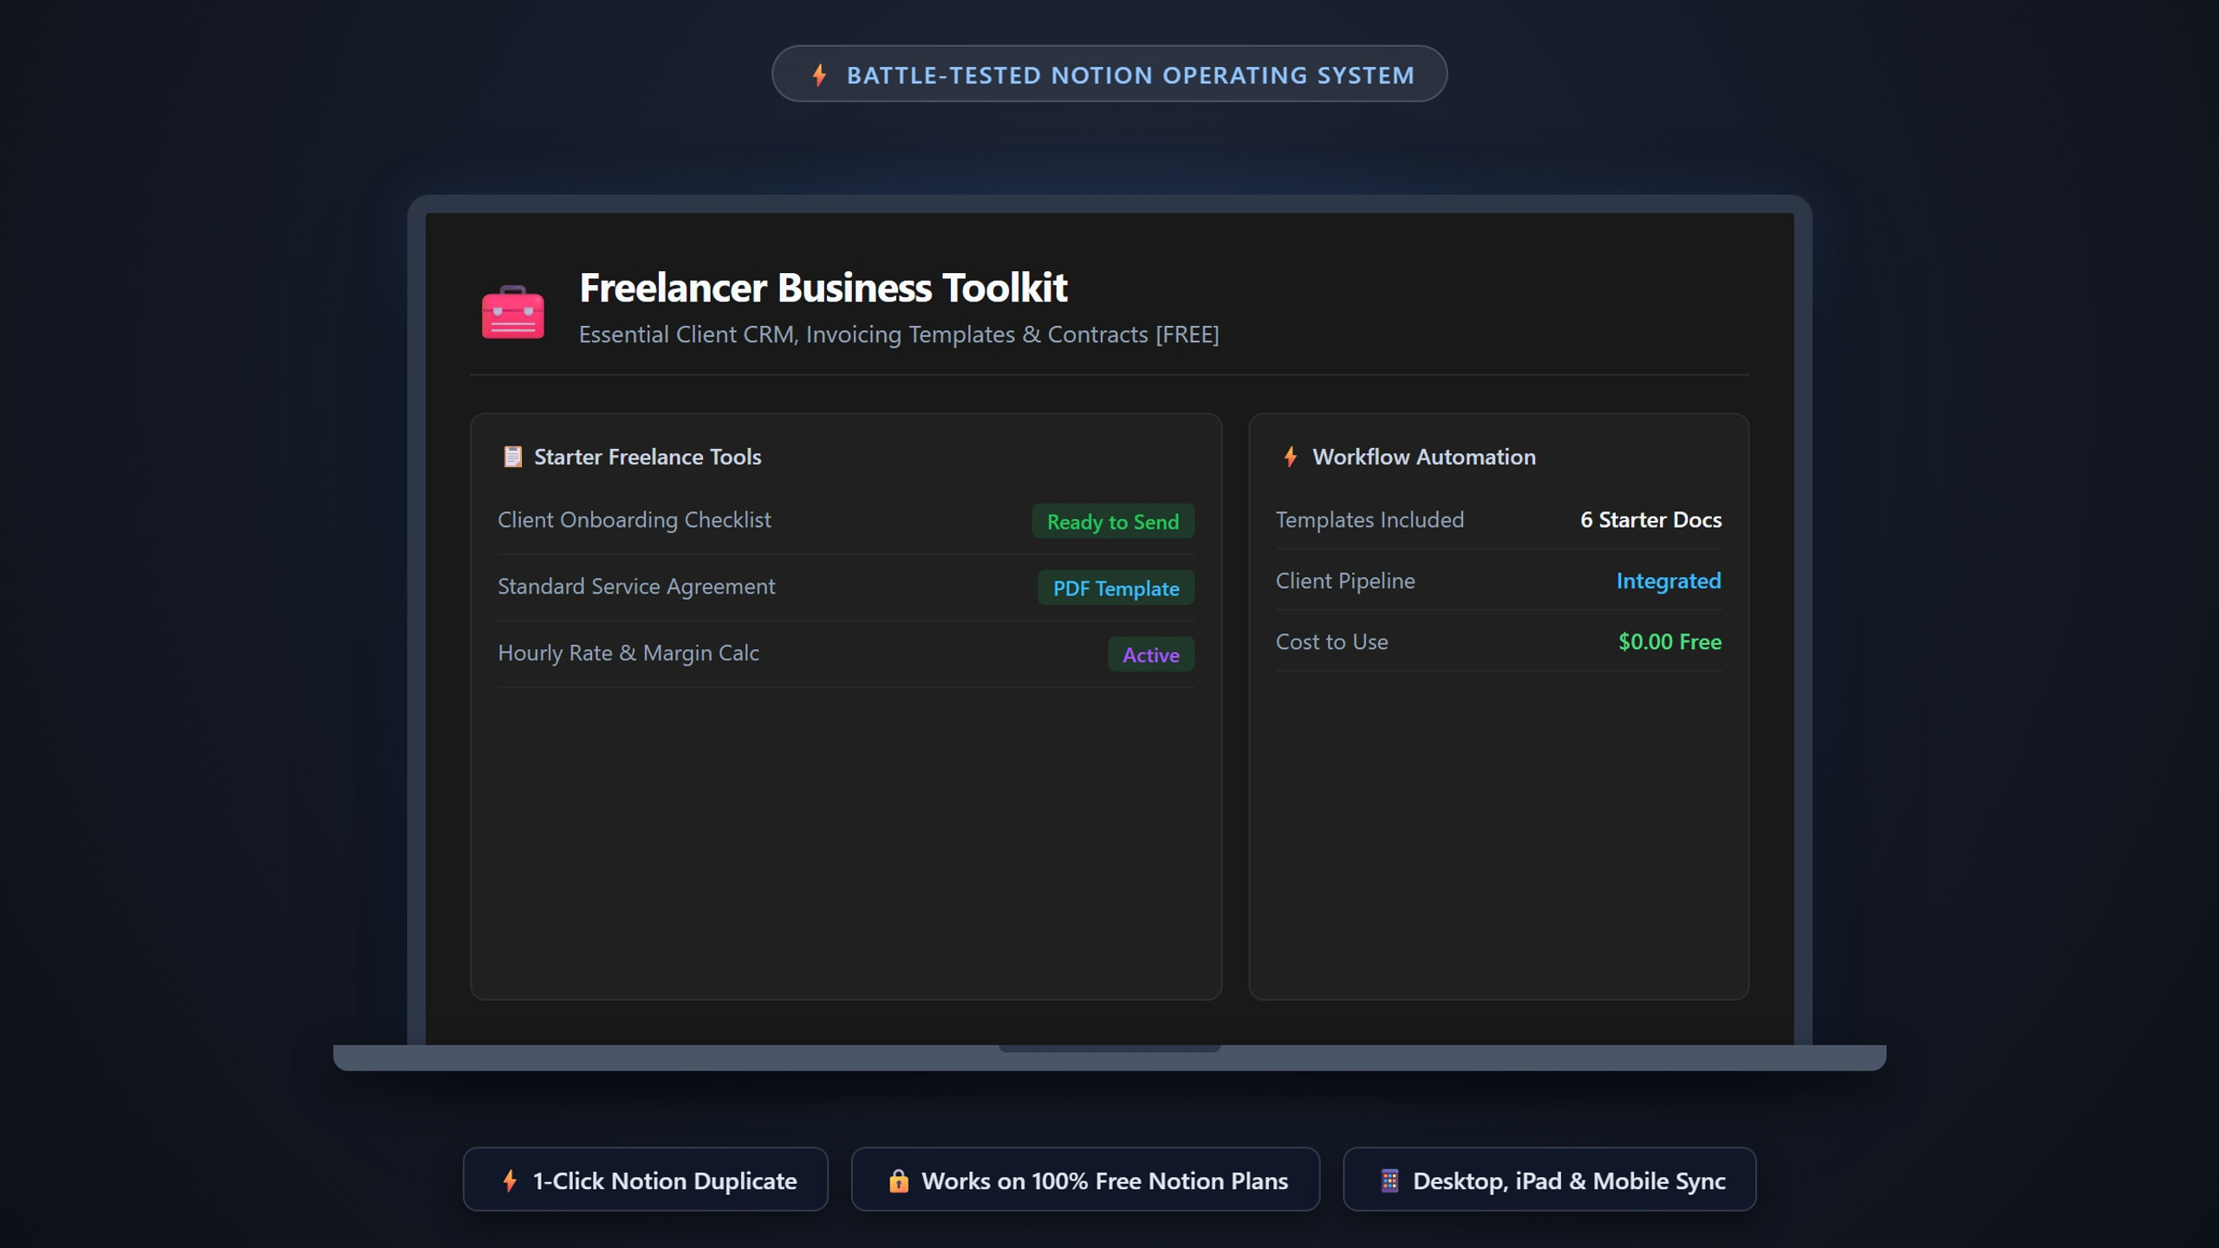The height and width of the screenshot is (1248, 2219).
Task: Click the lightning icon beside Workflow Automation
Action: pyautogui.click(x=1291, y=457)
